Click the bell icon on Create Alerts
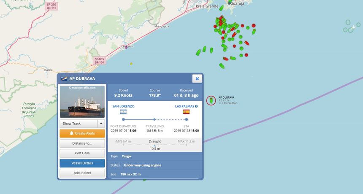This screenshot has width=363, height=194. (71, 133)
